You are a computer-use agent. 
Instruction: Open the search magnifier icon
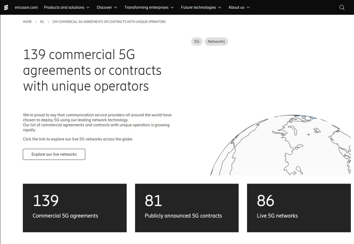342,7
